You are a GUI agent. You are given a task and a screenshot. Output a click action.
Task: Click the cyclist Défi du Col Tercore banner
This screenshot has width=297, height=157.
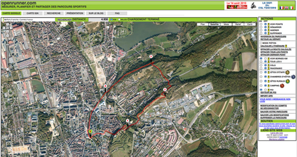263,6
